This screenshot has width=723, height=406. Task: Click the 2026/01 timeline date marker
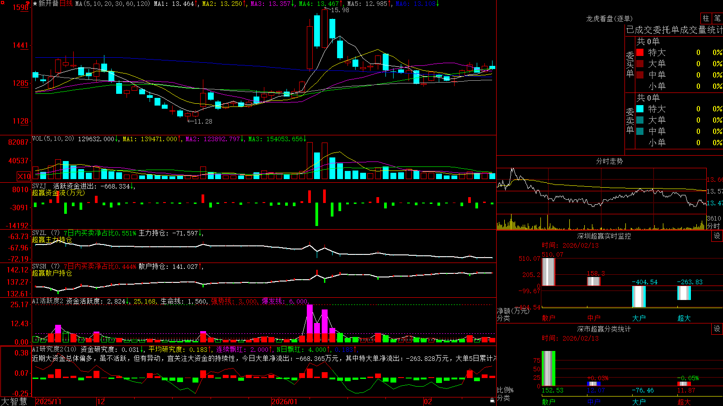285,401
